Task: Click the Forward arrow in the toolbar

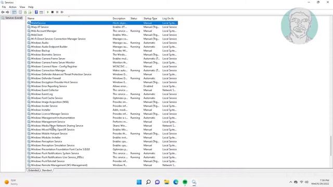Action: coord(7,12)
